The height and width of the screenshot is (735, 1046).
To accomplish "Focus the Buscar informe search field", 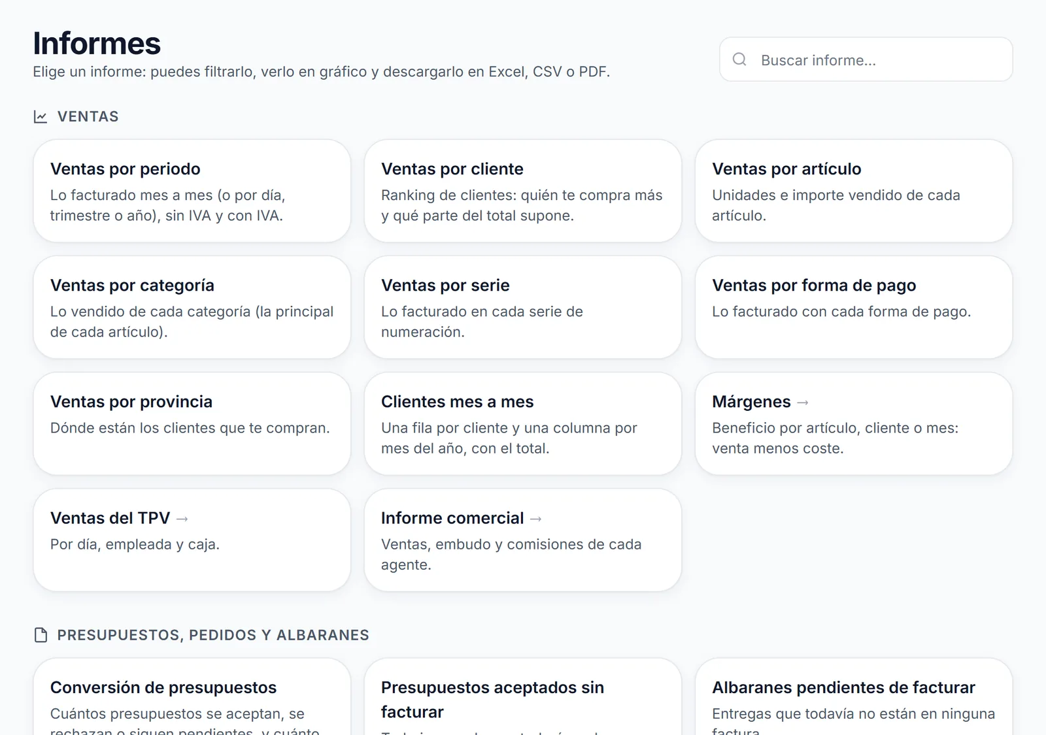I will tap(866, 59).
